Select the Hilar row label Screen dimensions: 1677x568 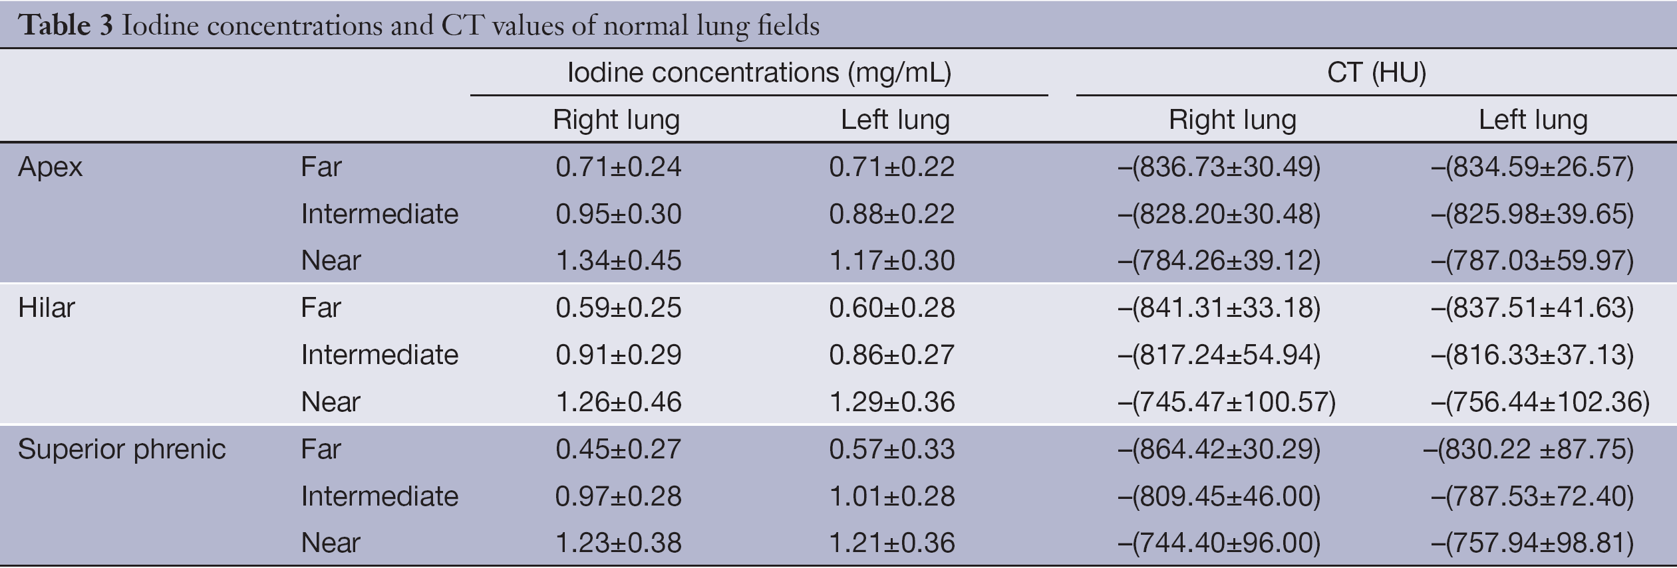click(47, 308)
